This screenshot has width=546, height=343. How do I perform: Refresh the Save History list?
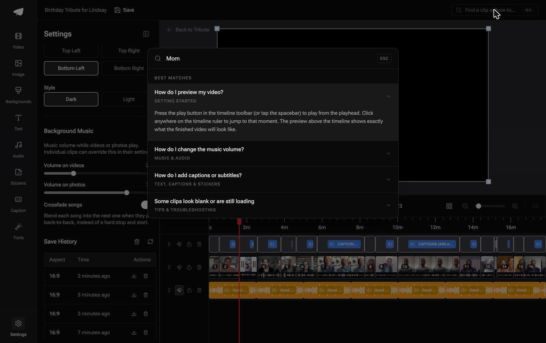pyautogui.click(x=150, y=242)
